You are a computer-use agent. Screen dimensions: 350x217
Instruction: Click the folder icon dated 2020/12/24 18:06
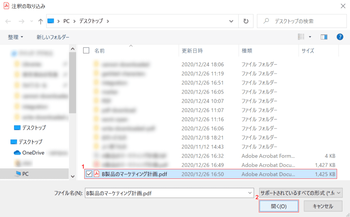tap(96, 64)
